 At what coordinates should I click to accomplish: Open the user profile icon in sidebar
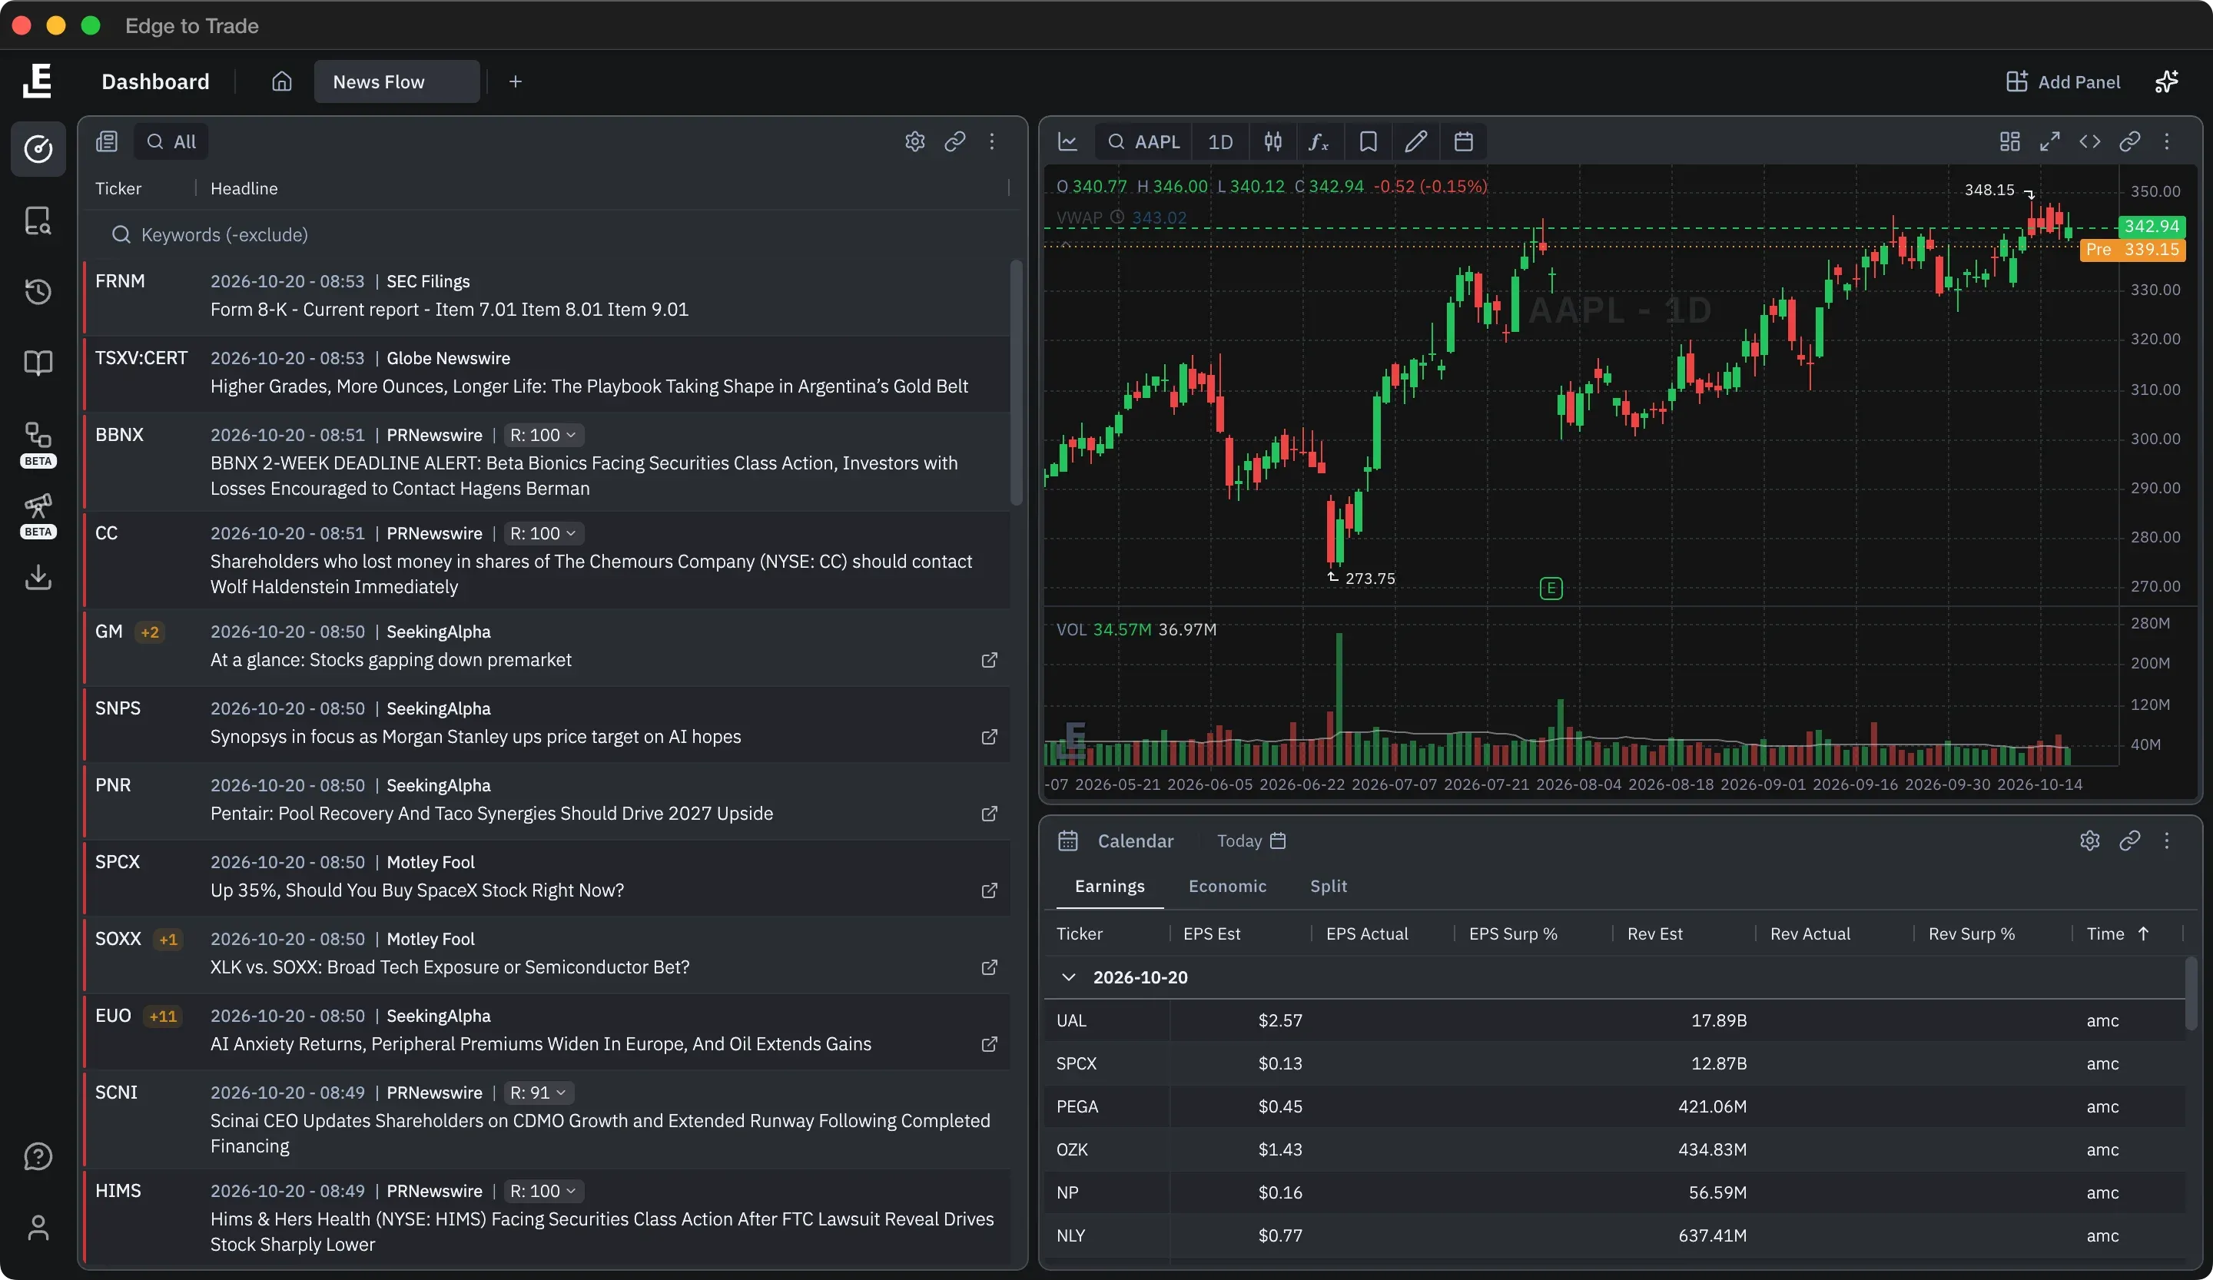click(38, 1227)
